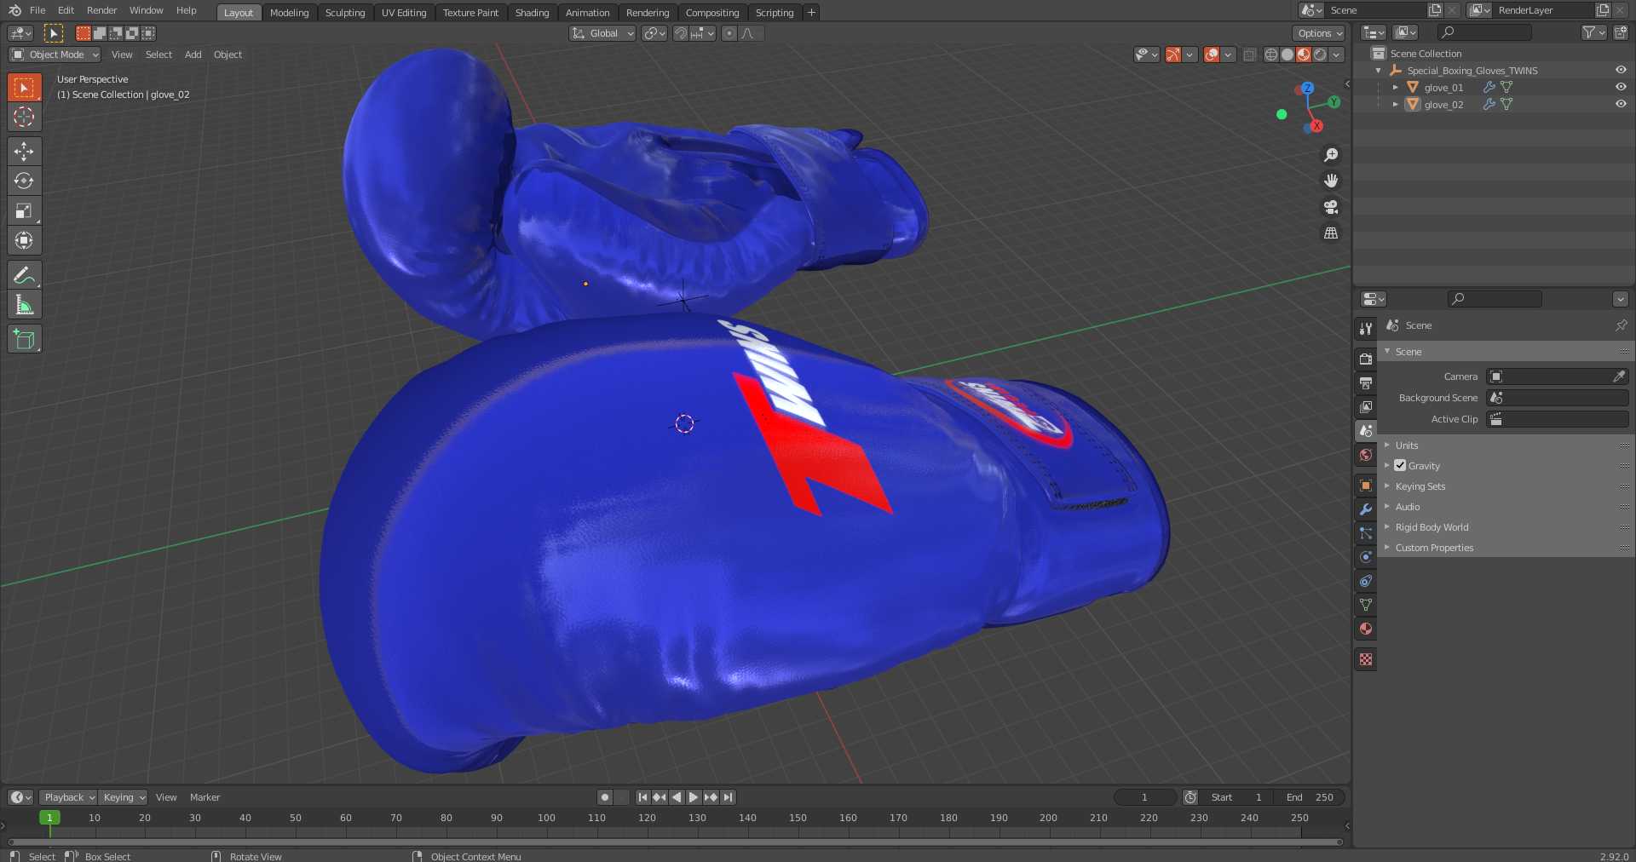Image resolution: width=1636 pixels, height=862 pixels.
Task: Switch to the Shading workspace tab
Action: 532,13
